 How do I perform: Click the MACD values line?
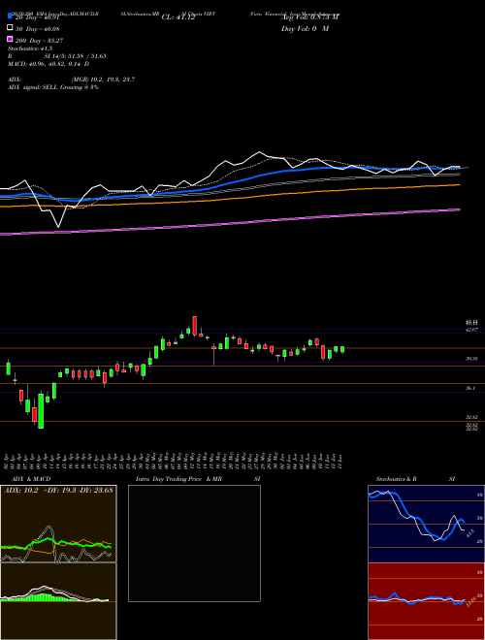(48, 64)
